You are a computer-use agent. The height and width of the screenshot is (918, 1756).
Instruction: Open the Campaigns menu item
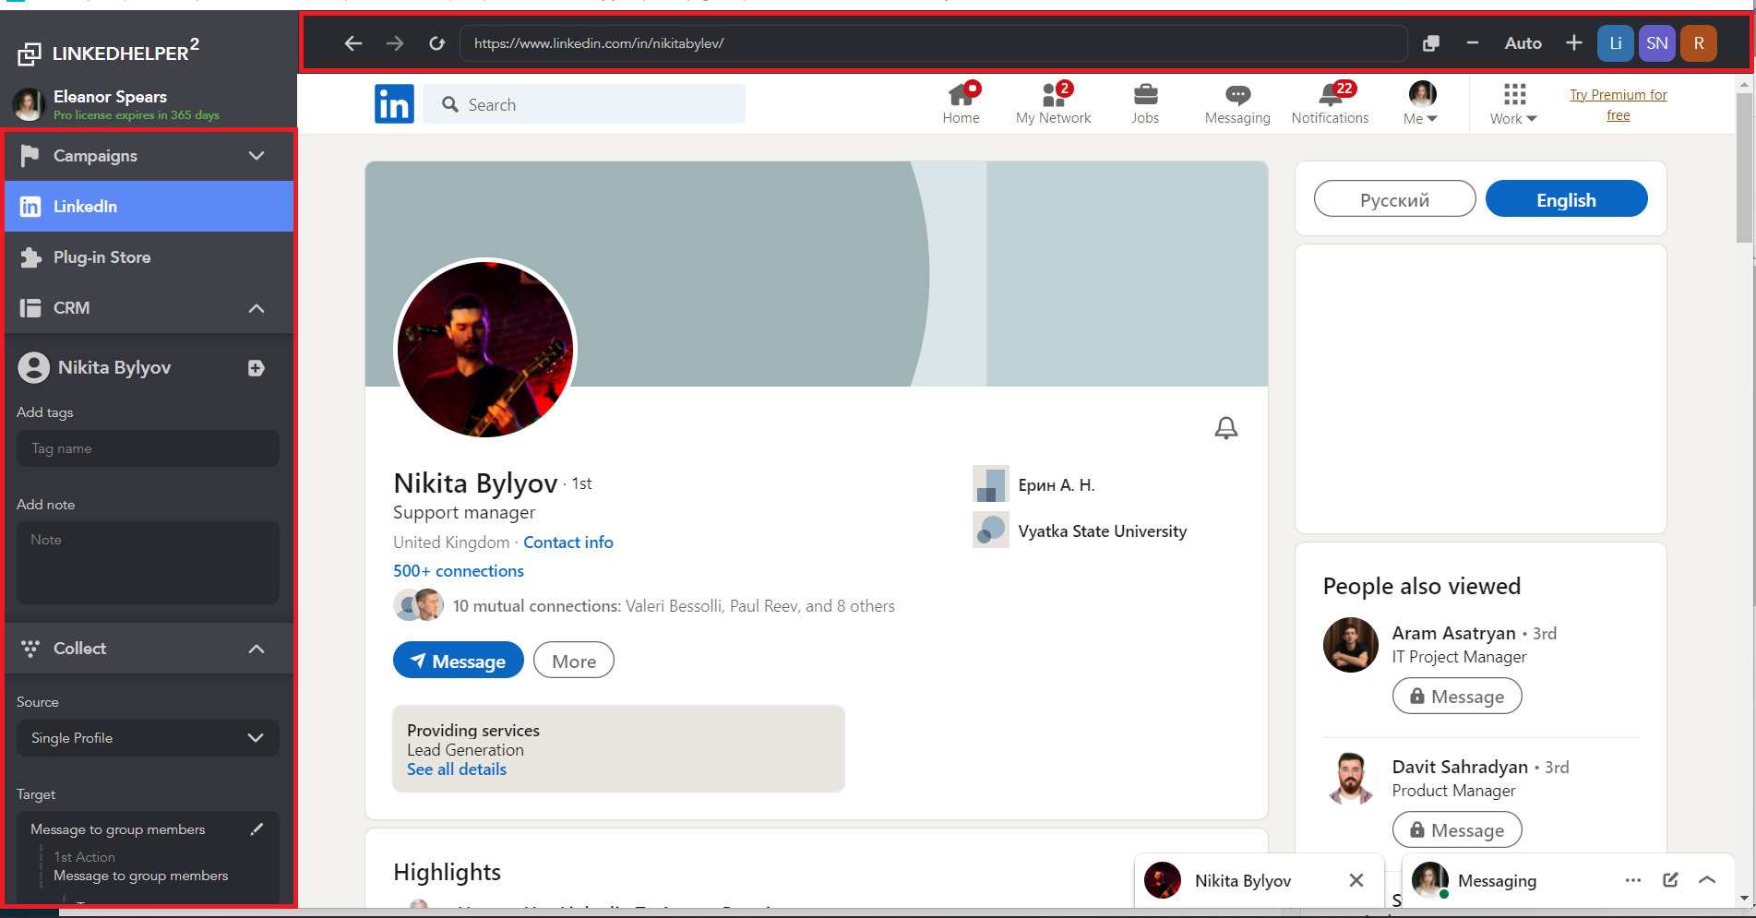149,156
